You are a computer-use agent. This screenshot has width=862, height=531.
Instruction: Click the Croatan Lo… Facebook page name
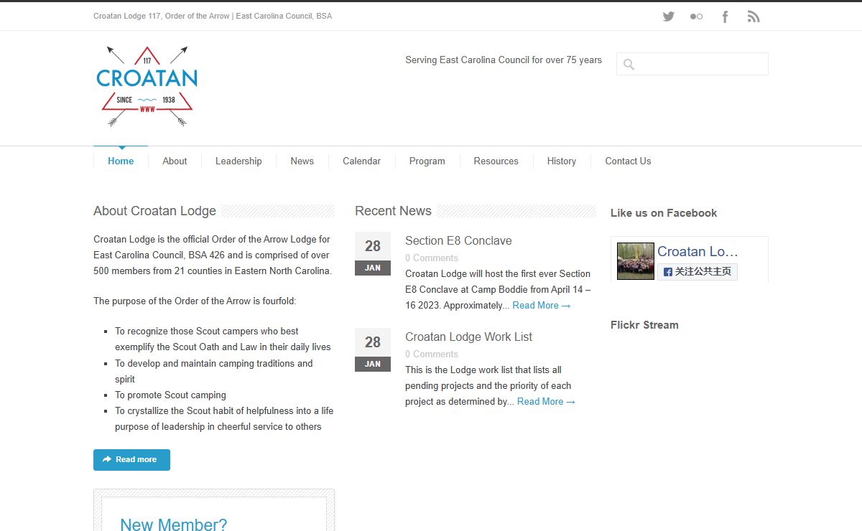[698, 252]
